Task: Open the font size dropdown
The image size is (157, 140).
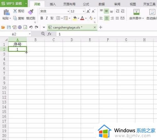Action: [x=84, y=11]
